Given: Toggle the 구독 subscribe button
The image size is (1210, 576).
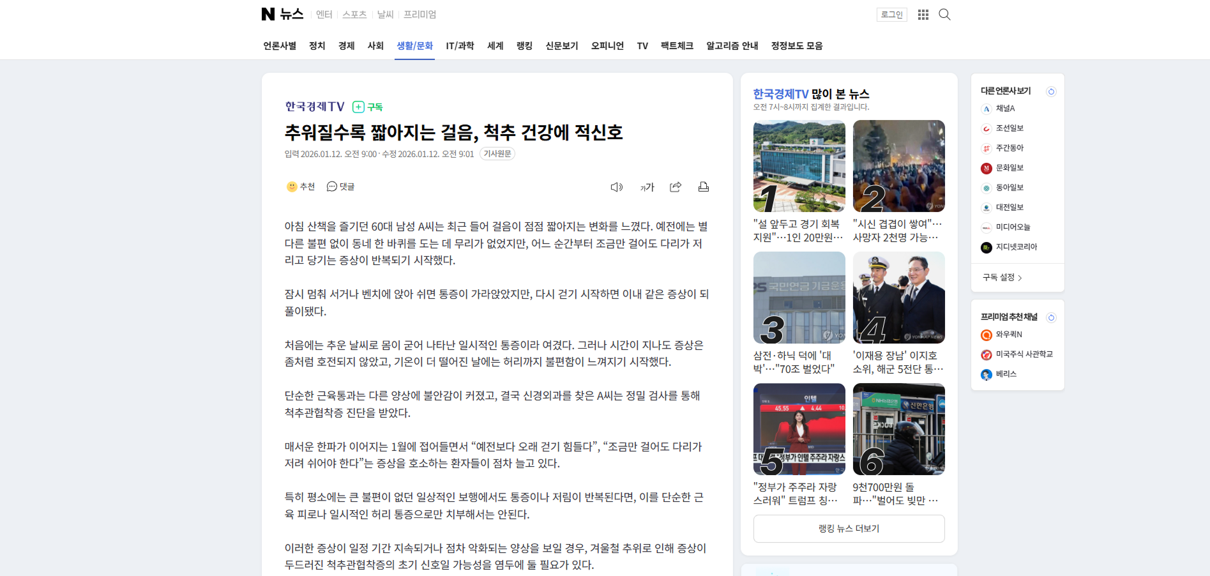Looking at the screenshot, I should [368, 107].
